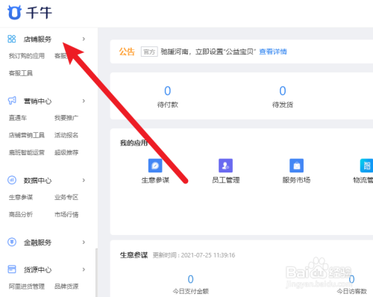Open 我要推广 sidebar link
The width and height of the screenshot is (373, 297).
pos(66,118)
